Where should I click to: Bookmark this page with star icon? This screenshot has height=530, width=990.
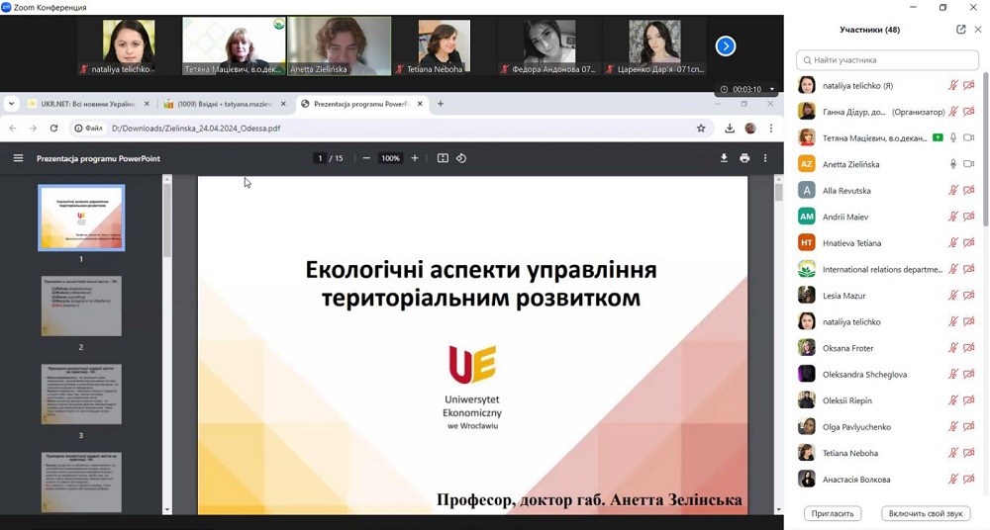click(701, 129)
